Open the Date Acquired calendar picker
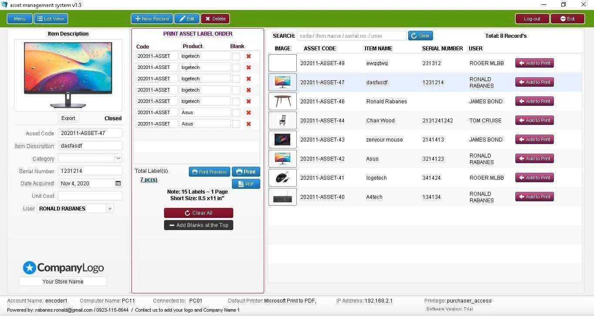The width and height of the screenshot is (594, 316). pos(118,184)
